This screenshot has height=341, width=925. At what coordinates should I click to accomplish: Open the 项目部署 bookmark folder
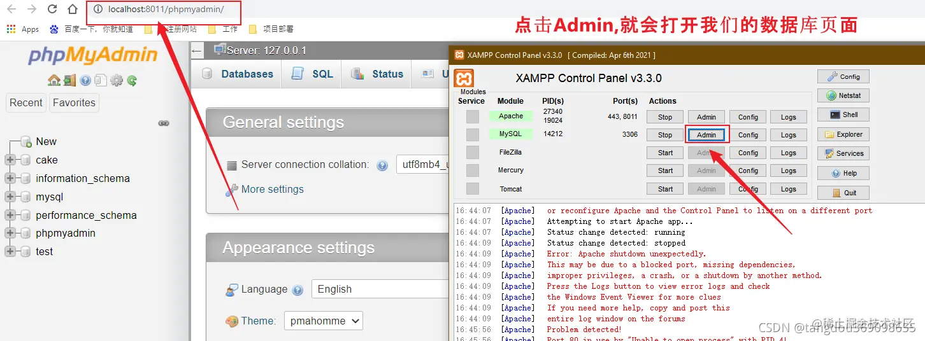click(271, 29)
